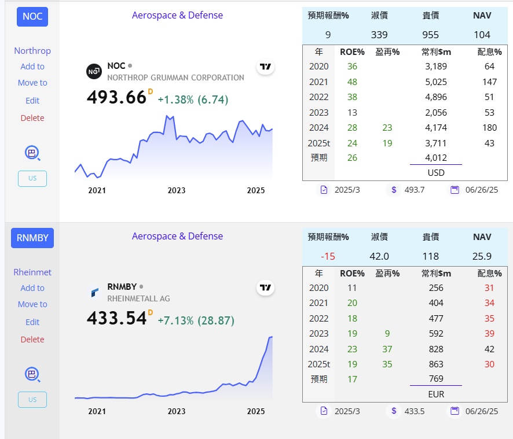The height and width of the screenshot is (439, 513).
Task: Click RNMBY 2025t profit cell 863
Action: tap(436, 364)
